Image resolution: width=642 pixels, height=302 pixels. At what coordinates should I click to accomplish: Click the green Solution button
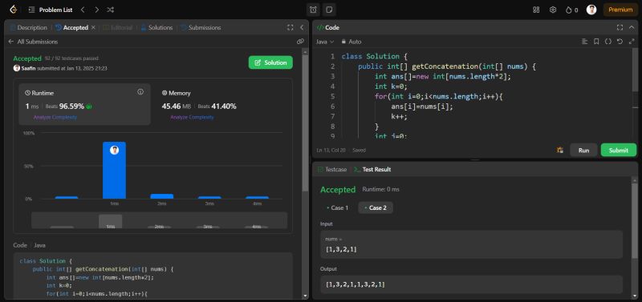[270, 62]
